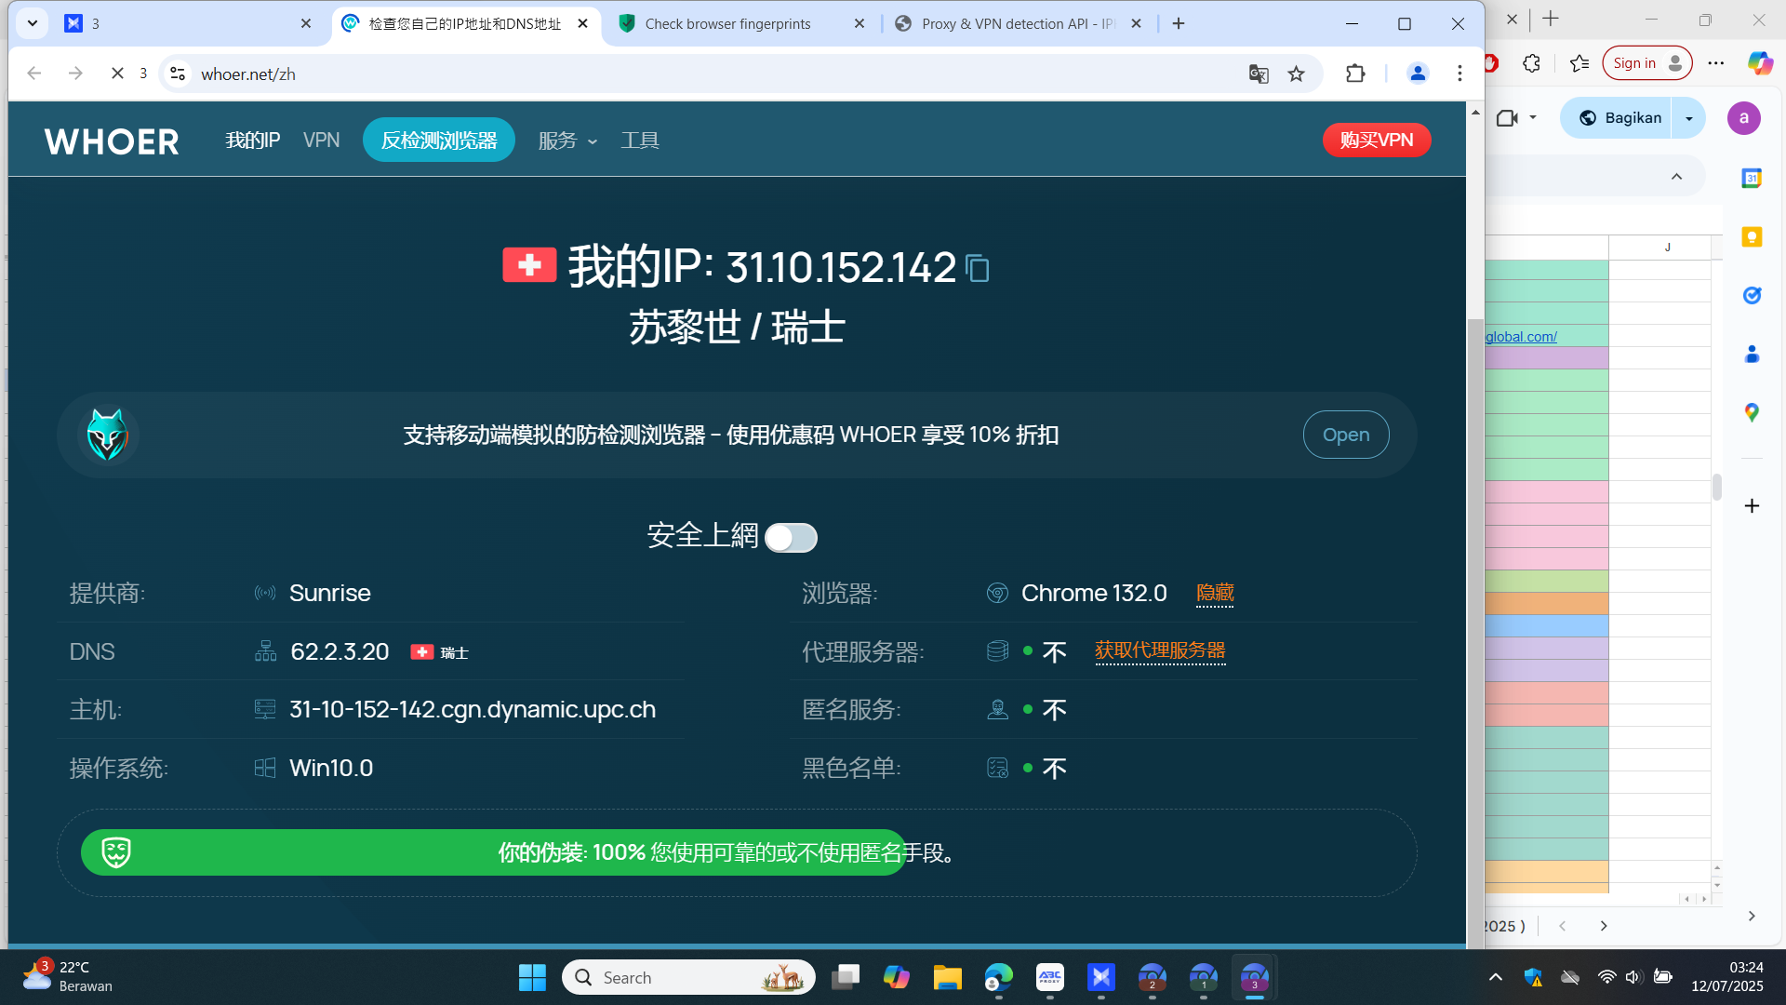Open Microsoft Edge from the taskbar
The image size is (1786, 1005).
tap(998, 977)
